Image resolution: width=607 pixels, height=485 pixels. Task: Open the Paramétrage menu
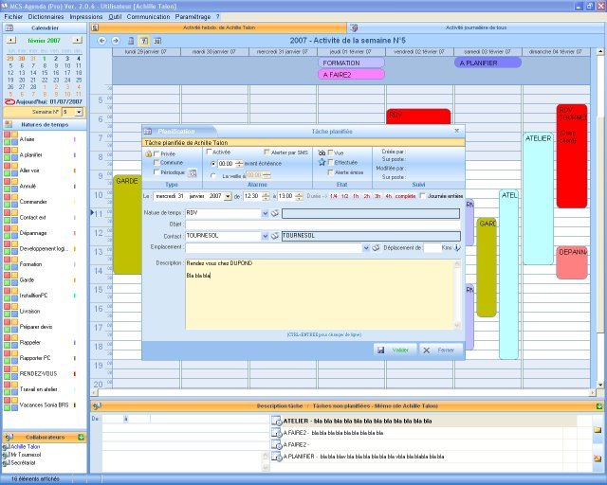193,17
